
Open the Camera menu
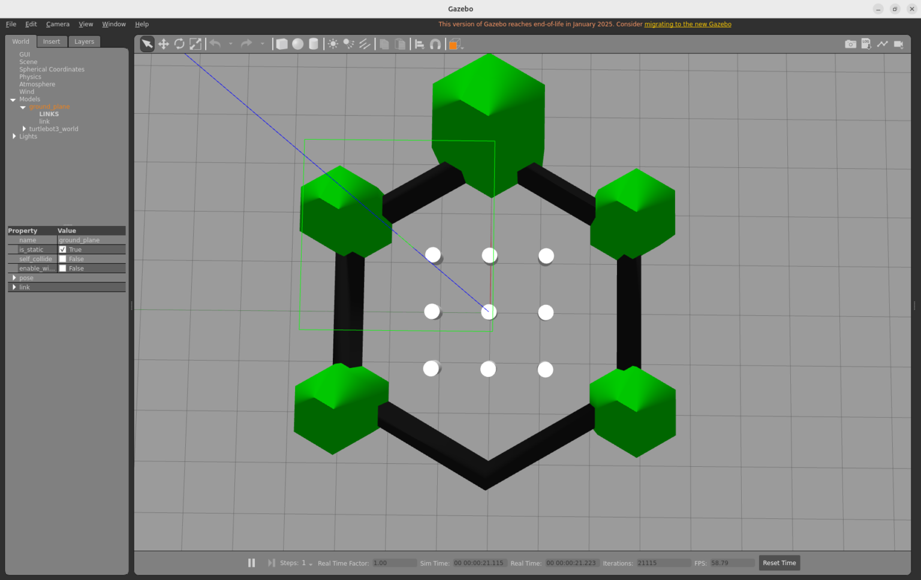[58, 24]
